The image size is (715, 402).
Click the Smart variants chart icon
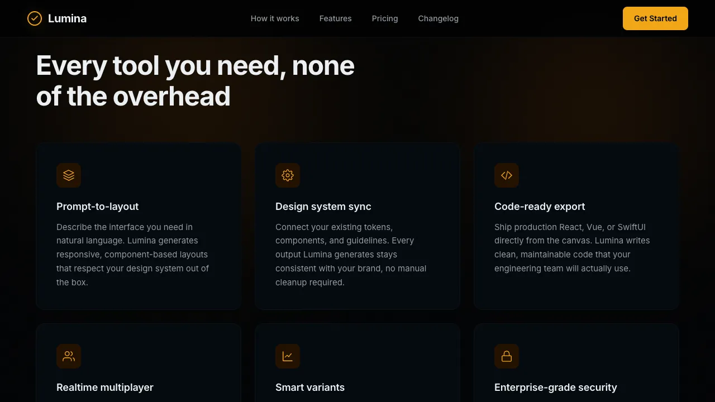point(288,356)
